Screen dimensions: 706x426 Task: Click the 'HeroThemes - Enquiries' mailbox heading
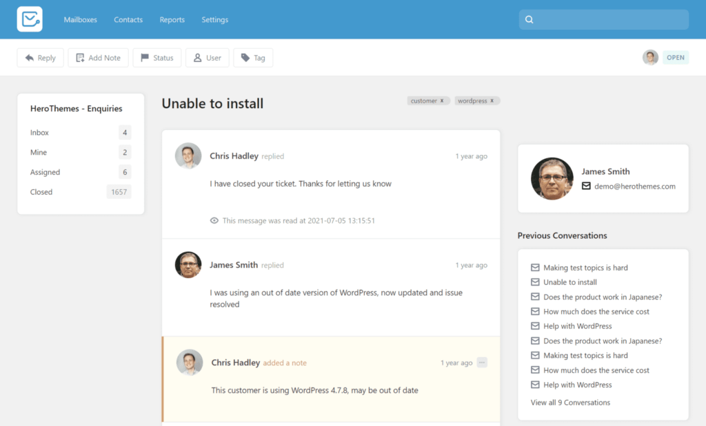[x=76, y=108]
